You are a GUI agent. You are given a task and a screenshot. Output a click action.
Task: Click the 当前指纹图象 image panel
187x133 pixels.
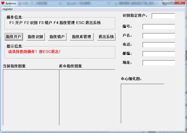click(x=31, y=97)
